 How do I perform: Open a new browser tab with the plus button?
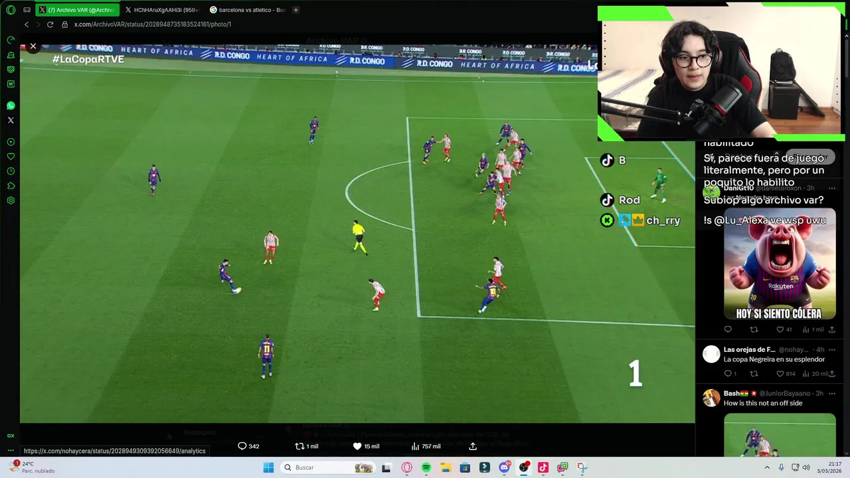point(296,10)
